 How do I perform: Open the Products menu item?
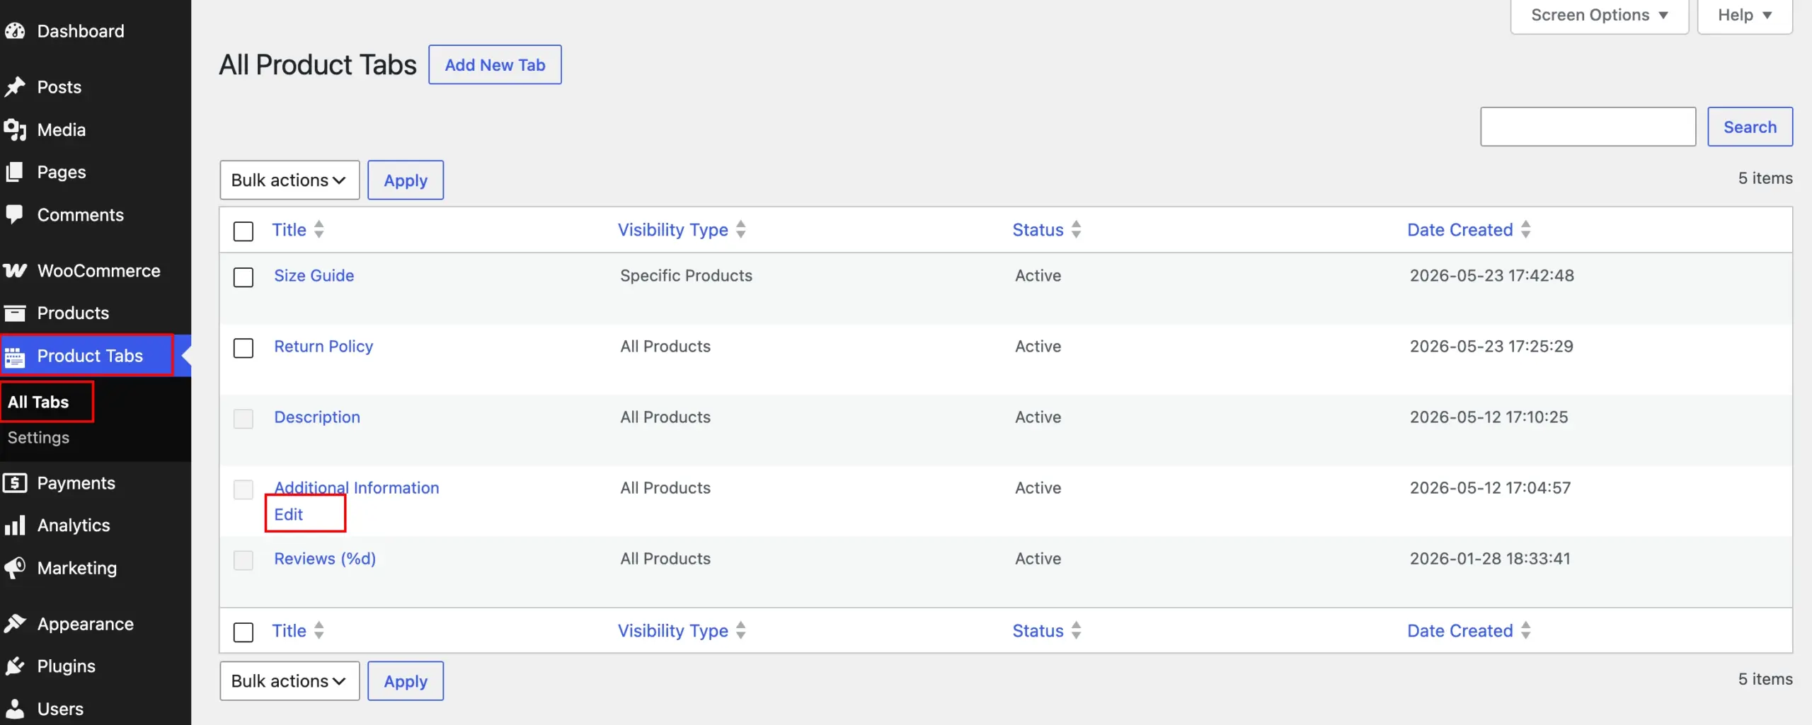[x=73, y=313]
